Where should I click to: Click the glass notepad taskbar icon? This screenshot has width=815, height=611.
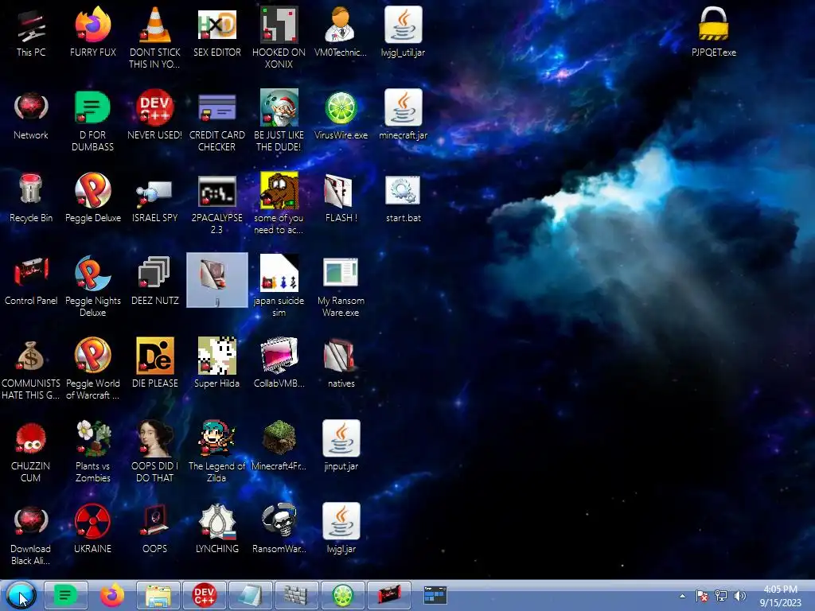[x=251, y=595]
